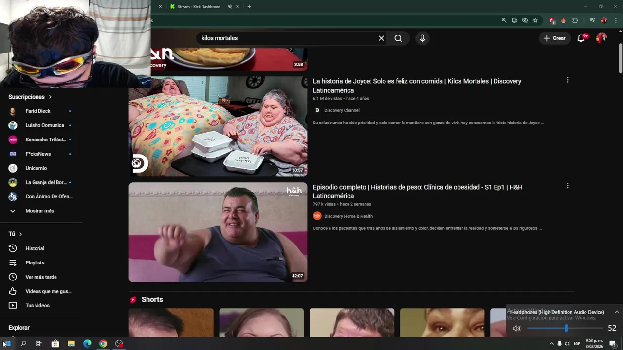Show hidden system tray icons
This screenshot has width=623, height=350.
551,344
